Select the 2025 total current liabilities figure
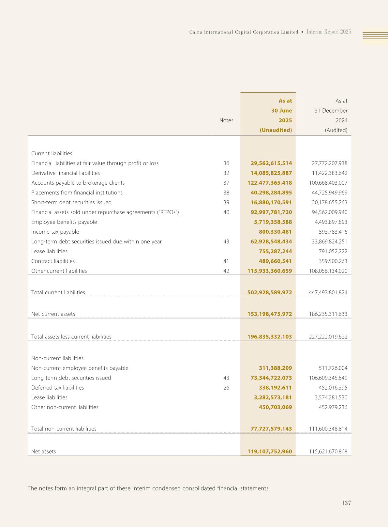This screenshot has height=527, width=388. pyautogui.click(x=270, y=292)
